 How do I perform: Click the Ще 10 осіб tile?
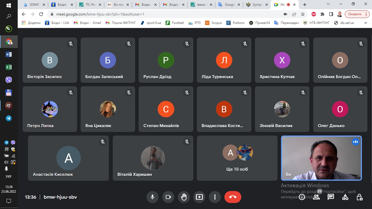coord(237,158)
